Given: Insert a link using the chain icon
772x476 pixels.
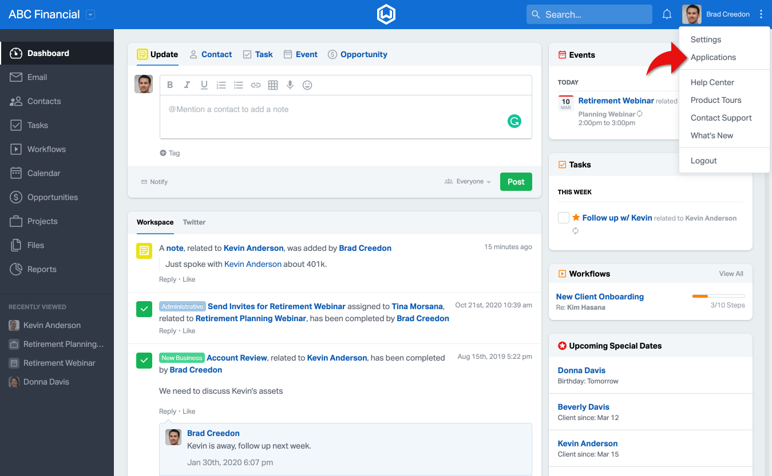Looking at the screenshot, I should click(256, 85).
